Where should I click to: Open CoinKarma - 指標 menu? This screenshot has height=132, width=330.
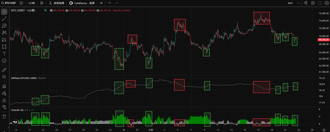[82, 3]
